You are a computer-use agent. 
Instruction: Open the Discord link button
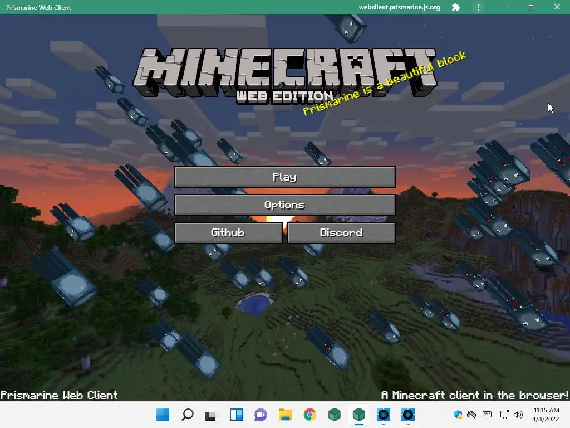[x=341, y=232]
